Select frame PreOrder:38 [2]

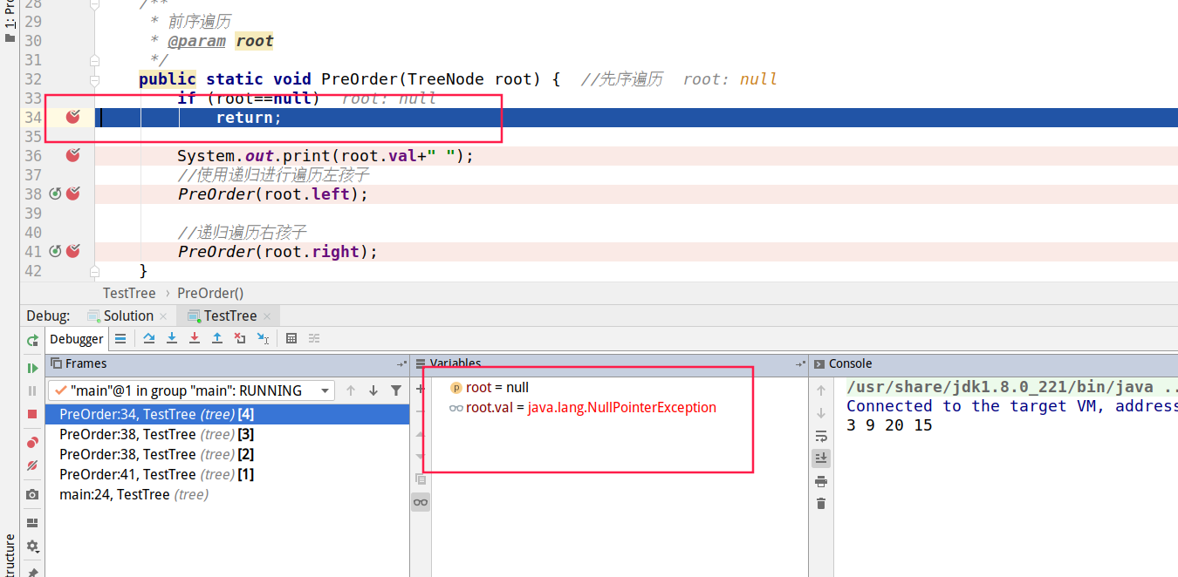227,454
